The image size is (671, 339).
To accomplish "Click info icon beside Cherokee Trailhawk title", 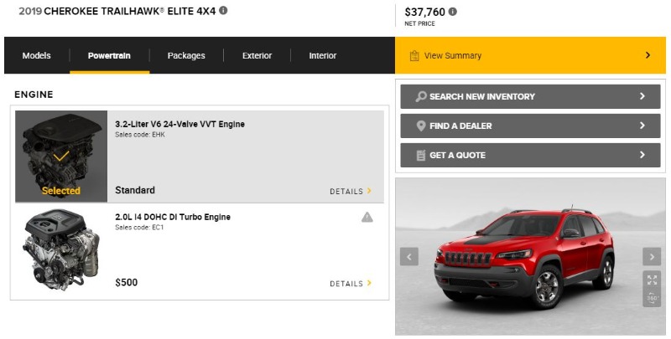I will 223,11.
